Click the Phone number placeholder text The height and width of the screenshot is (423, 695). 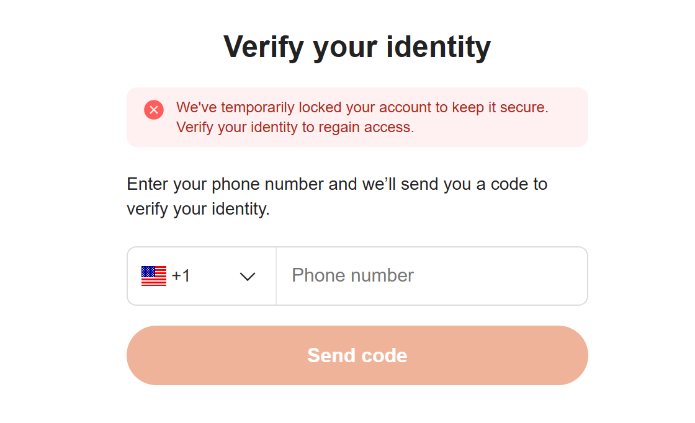click(353, 275)
